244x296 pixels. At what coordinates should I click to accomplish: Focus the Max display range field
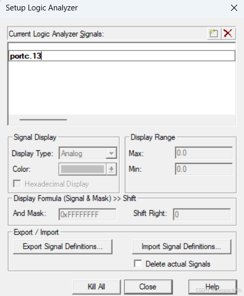204,153
